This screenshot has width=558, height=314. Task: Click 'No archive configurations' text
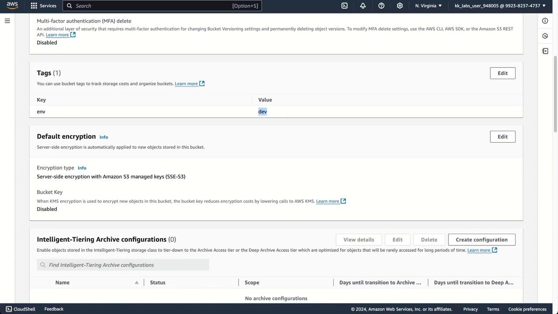276,298
